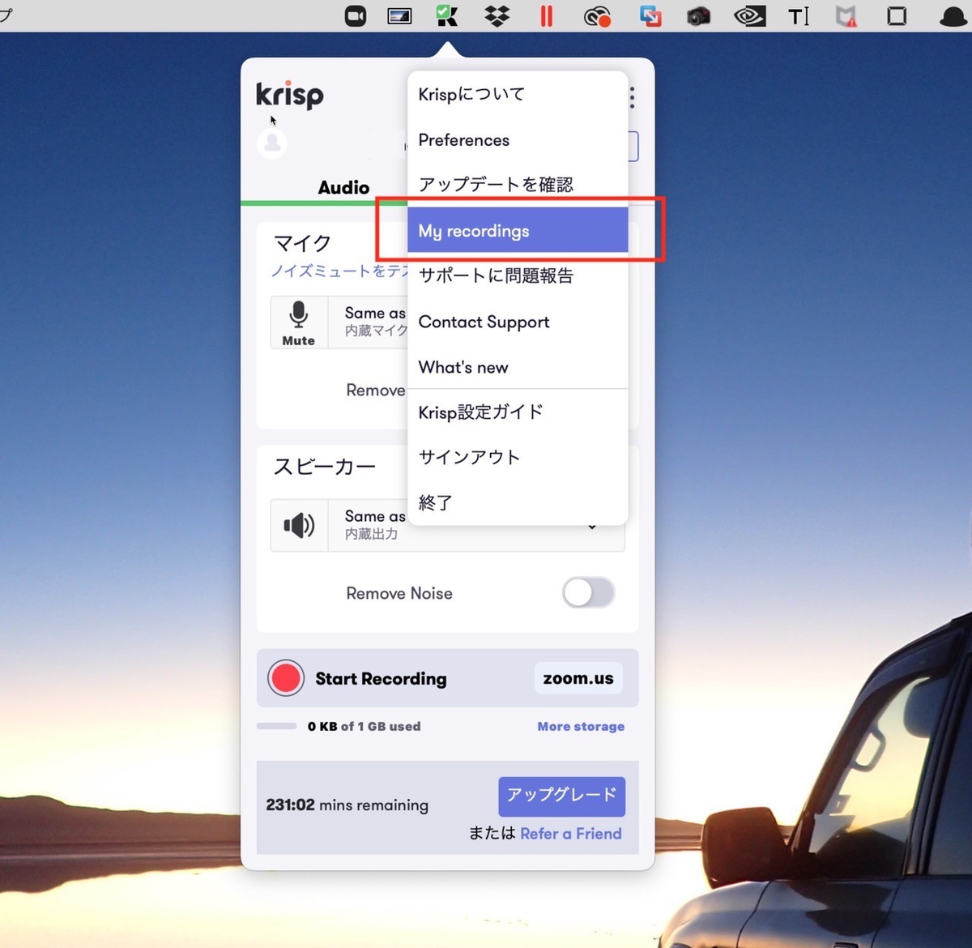The height and width of the screenshot is (948, 972).
Task: Select サインアウト to sign out
Action: (x=518, y=457)
